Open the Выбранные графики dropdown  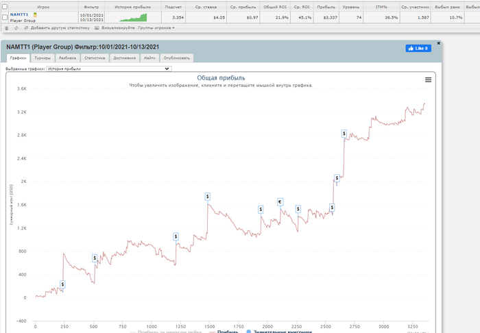(108, 69)
